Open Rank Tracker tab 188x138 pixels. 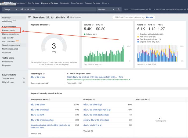[77, 3]
